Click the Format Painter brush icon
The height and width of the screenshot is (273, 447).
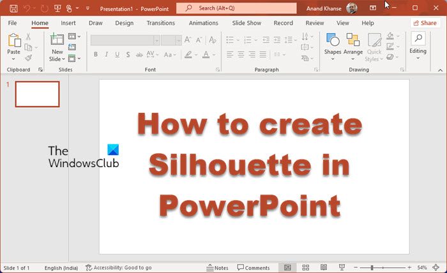click(x=28, y=58)
